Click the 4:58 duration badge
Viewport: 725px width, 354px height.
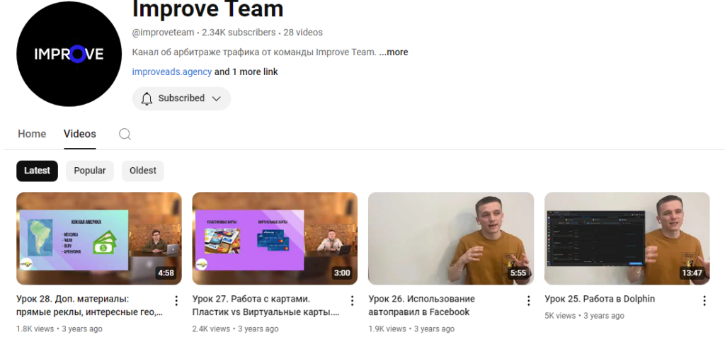tap(166, 273)
